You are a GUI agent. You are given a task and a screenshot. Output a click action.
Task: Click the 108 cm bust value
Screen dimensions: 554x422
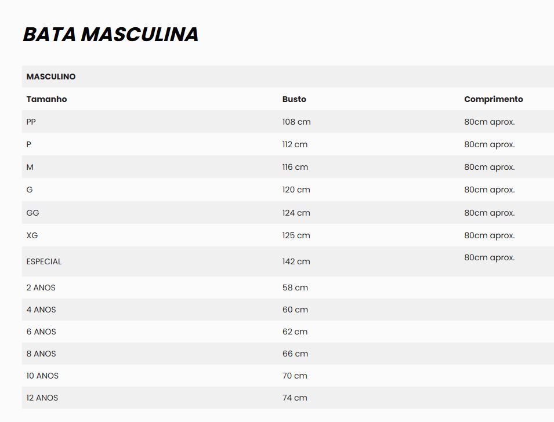click(x=296, y=122)
